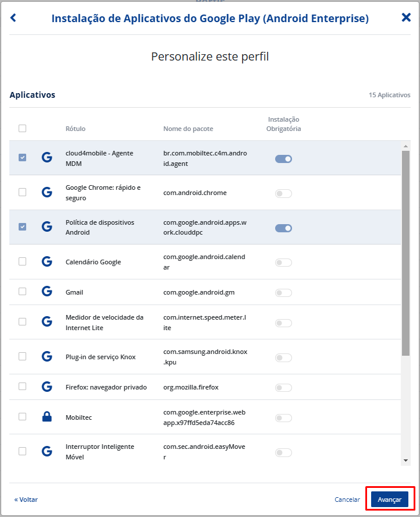Select the Plug-in de serviço Knox checkbox
Viewport: 420px width, 517px height.
[23, 356]
